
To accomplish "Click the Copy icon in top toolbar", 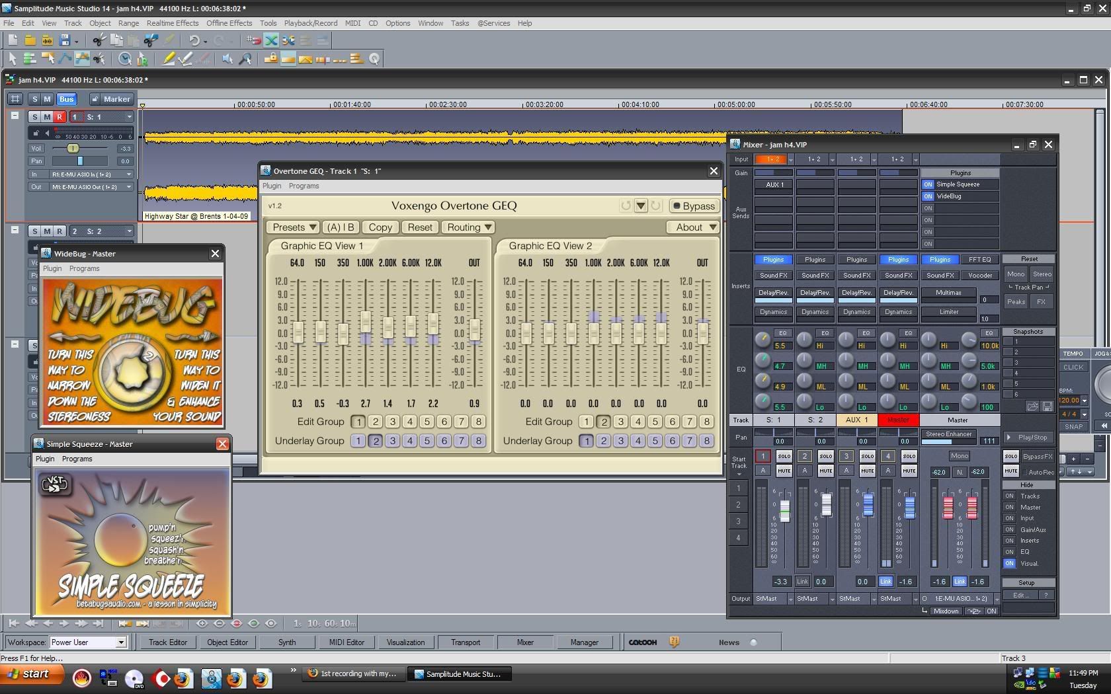I will (116, 41).
